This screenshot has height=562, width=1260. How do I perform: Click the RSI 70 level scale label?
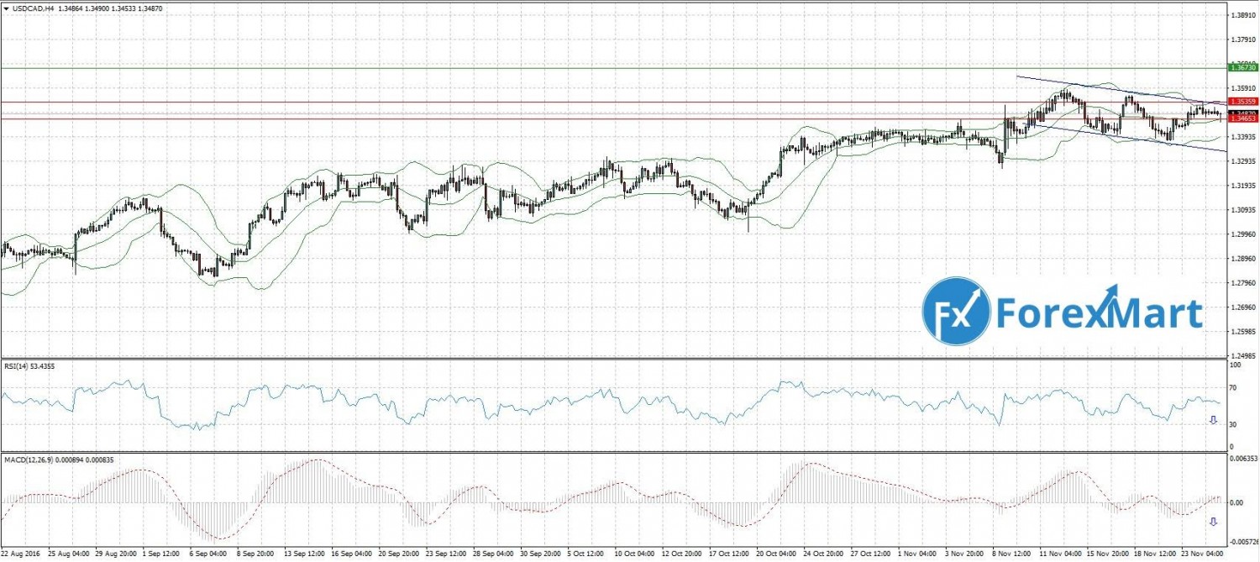[1234, 390]
